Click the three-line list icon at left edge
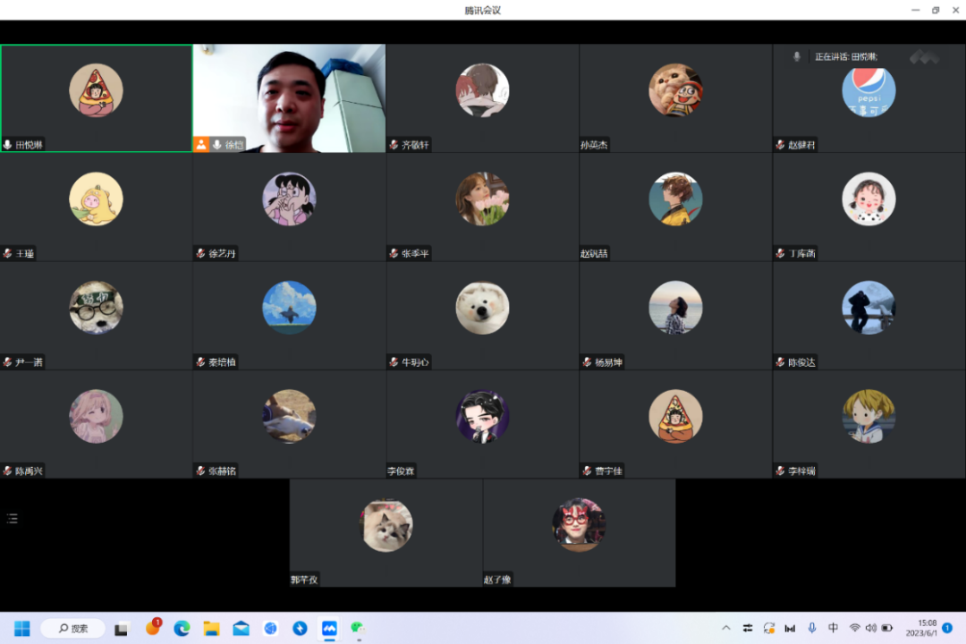 (x=13, y=518)
